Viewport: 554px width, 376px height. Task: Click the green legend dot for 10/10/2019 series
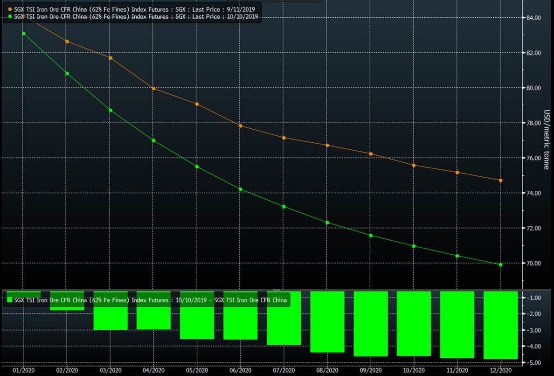10,16
